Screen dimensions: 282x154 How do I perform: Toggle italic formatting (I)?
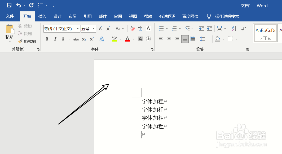(x=55, y=39)
